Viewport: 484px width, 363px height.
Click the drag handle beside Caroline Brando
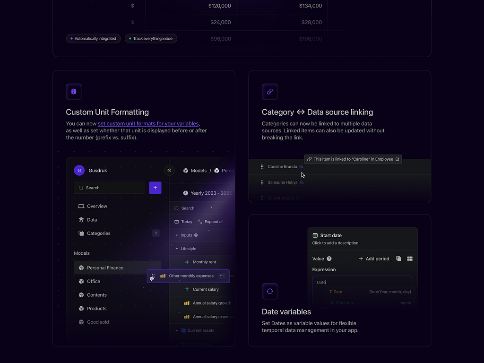click(262, 166)
